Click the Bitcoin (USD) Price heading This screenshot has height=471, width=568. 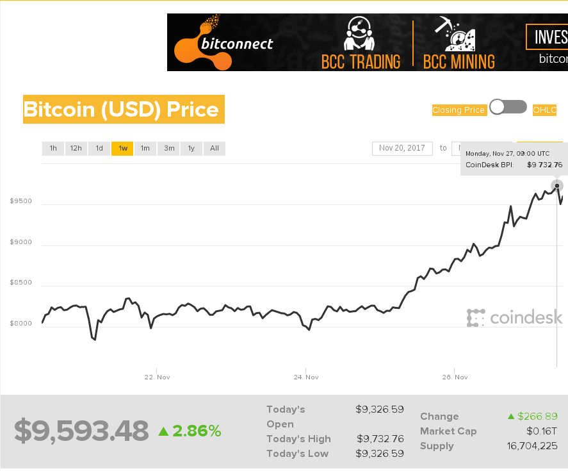(x=124, y=109)
